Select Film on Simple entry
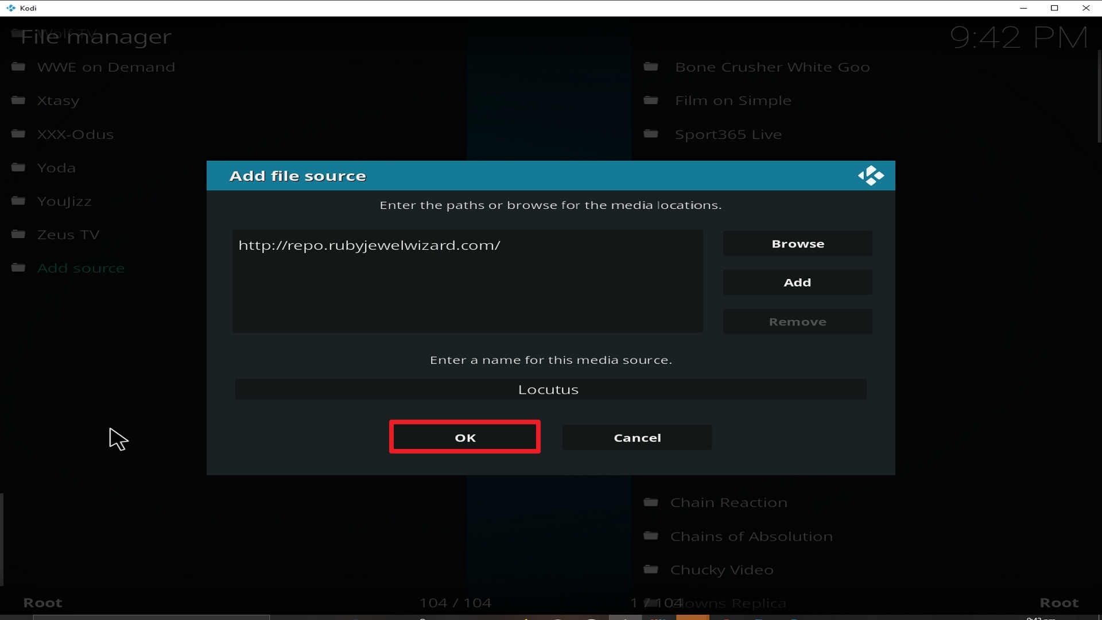 pos(733,101)
